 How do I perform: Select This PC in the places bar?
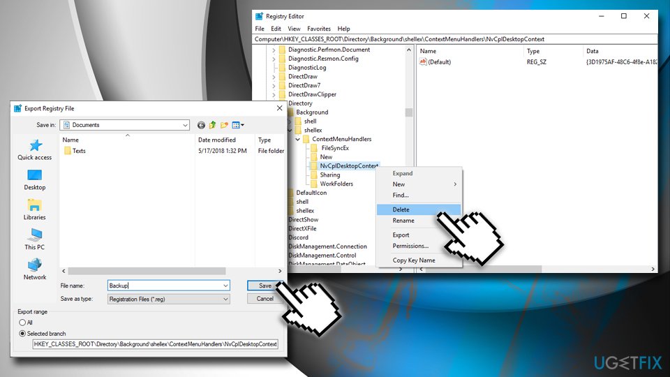tap(35, 239)
